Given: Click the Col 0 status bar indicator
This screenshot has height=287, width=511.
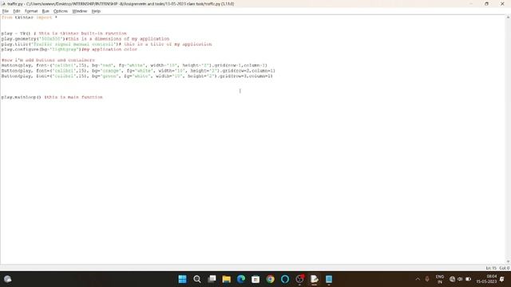Looking at the screenshot, I should (504, 268).
